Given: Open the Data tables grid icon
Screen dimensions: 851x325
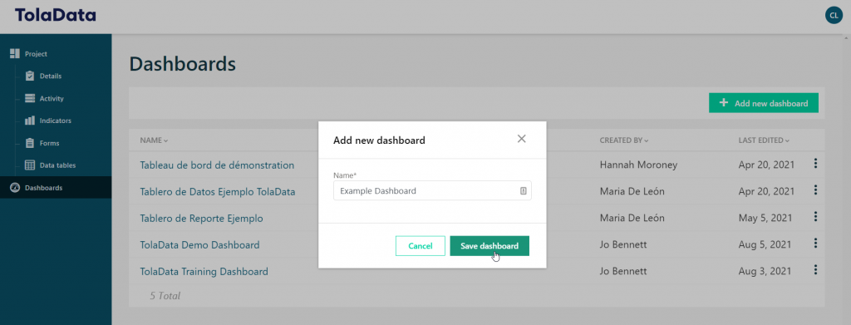Looking at the screenshot, I should 31,165.
